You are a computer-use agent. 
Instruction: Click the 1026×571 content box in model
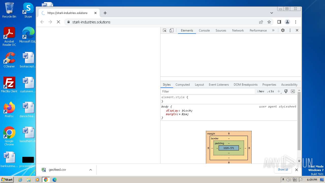pos(229,148)
